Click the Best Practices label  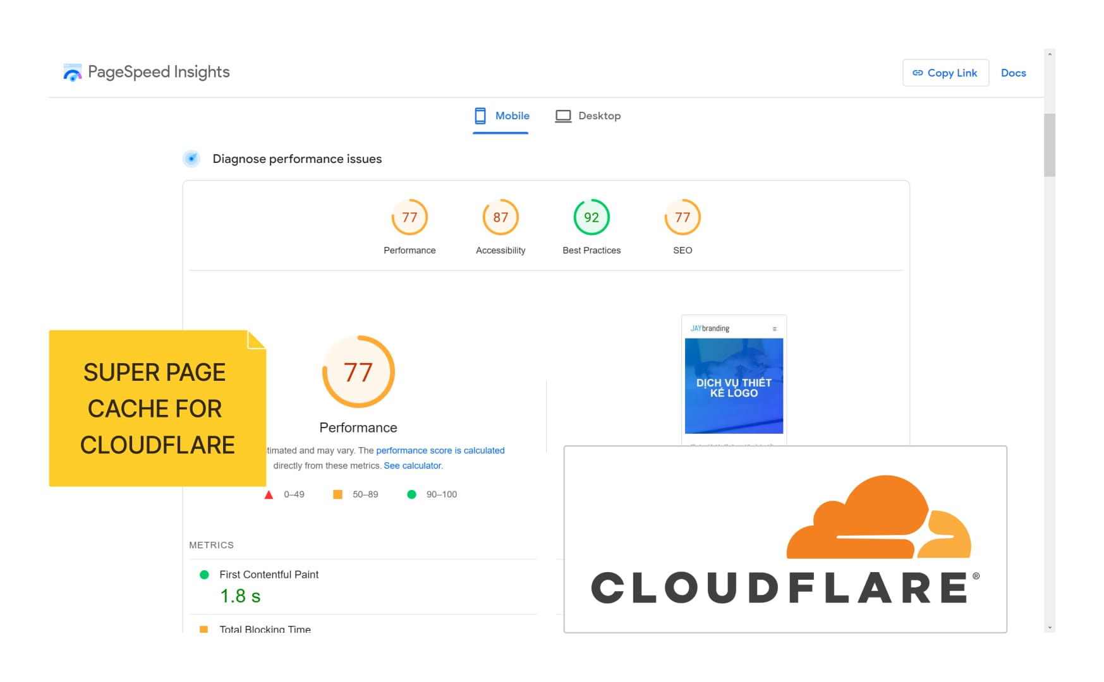click(591, 251)
